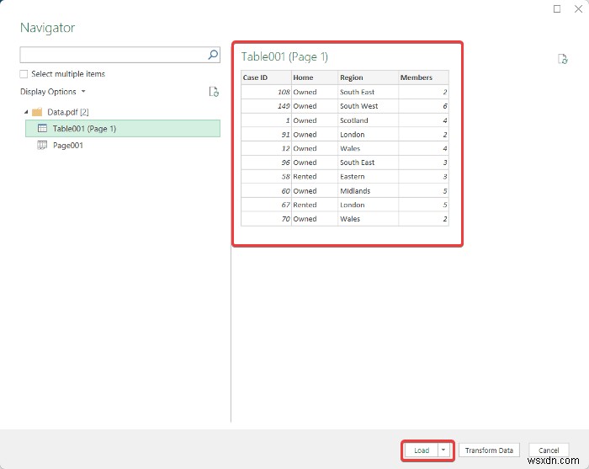Screen dimensions: 589x469
Task: Click the Members column header
Action: [424, 77]
